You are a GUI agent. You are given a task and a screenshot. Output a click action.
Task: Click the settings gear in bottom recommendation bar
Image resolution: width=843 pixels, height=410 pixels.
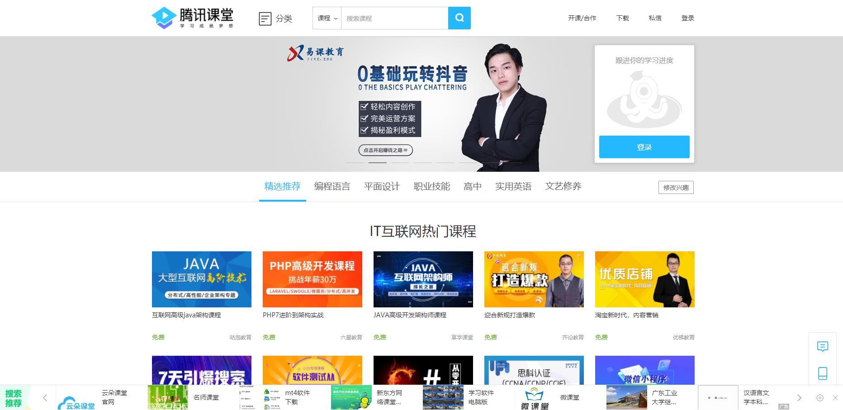click(x=820, y=398)
